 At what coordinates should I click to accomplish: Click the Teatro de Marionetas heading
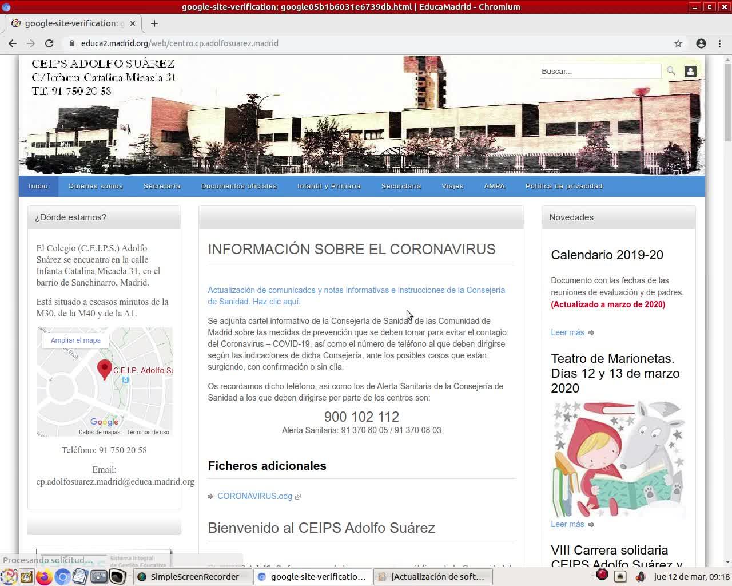pos(615,373)
